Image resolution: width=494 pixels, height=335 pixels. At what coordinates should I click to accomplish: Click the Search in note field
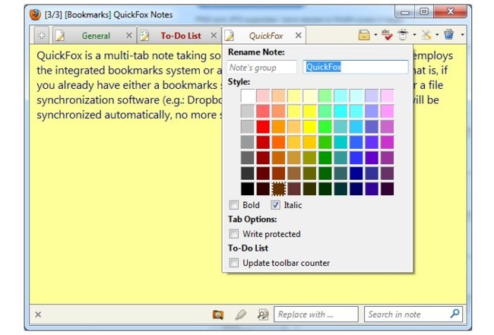coord(413,314)
